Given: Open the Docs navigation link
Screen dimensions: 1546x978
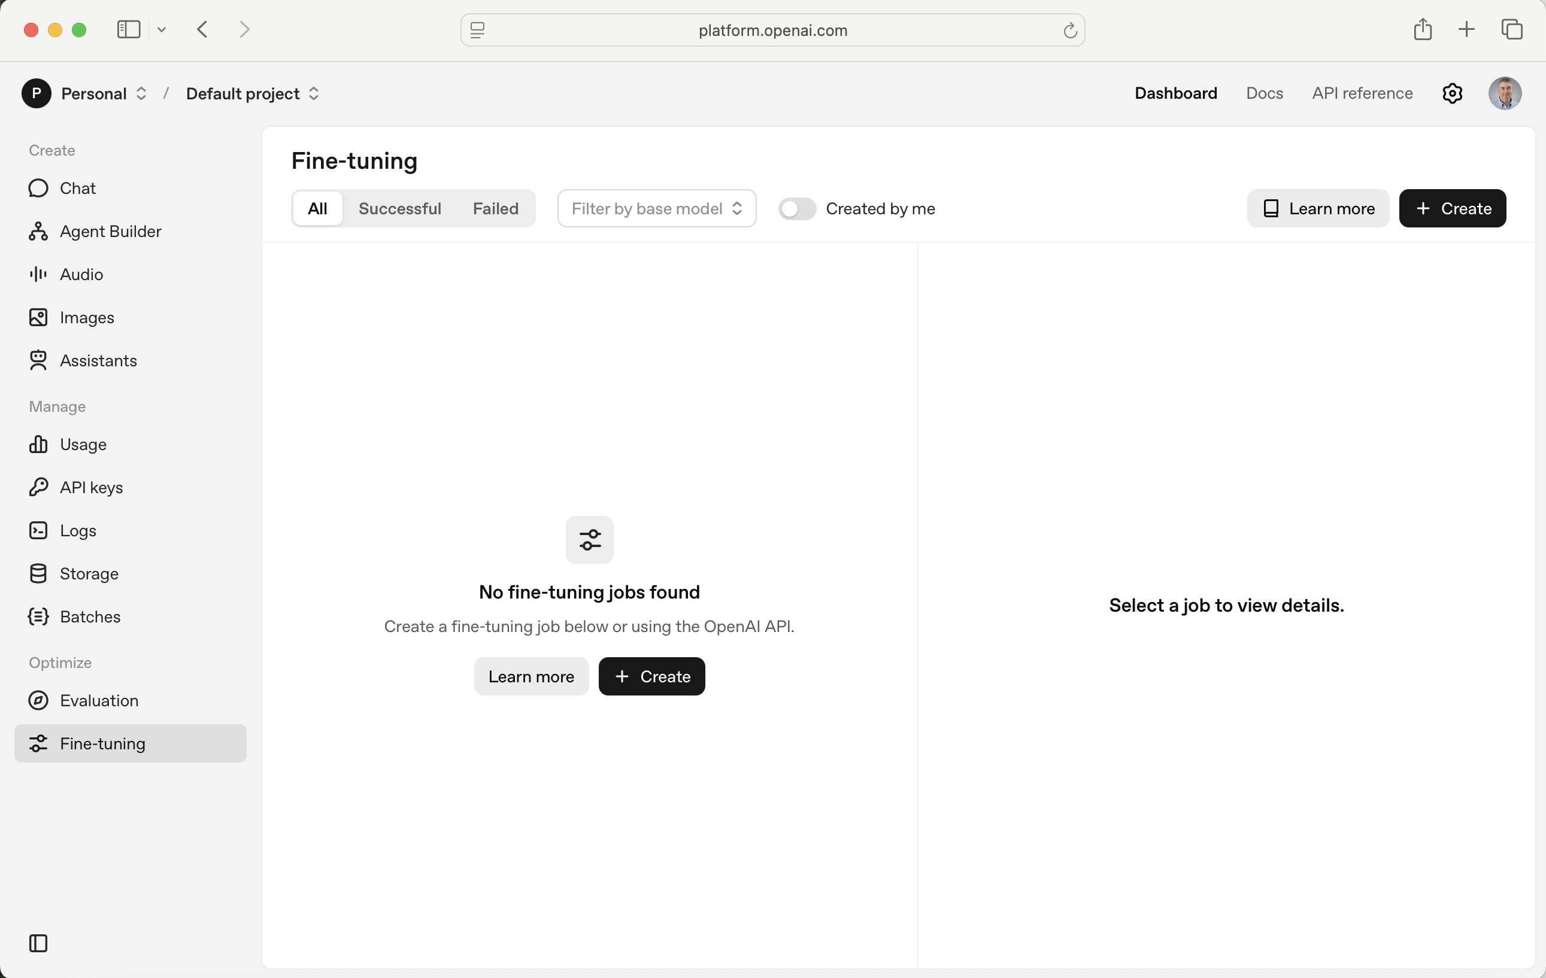Looking at the screenshot, I should [x=1263, y=94].
